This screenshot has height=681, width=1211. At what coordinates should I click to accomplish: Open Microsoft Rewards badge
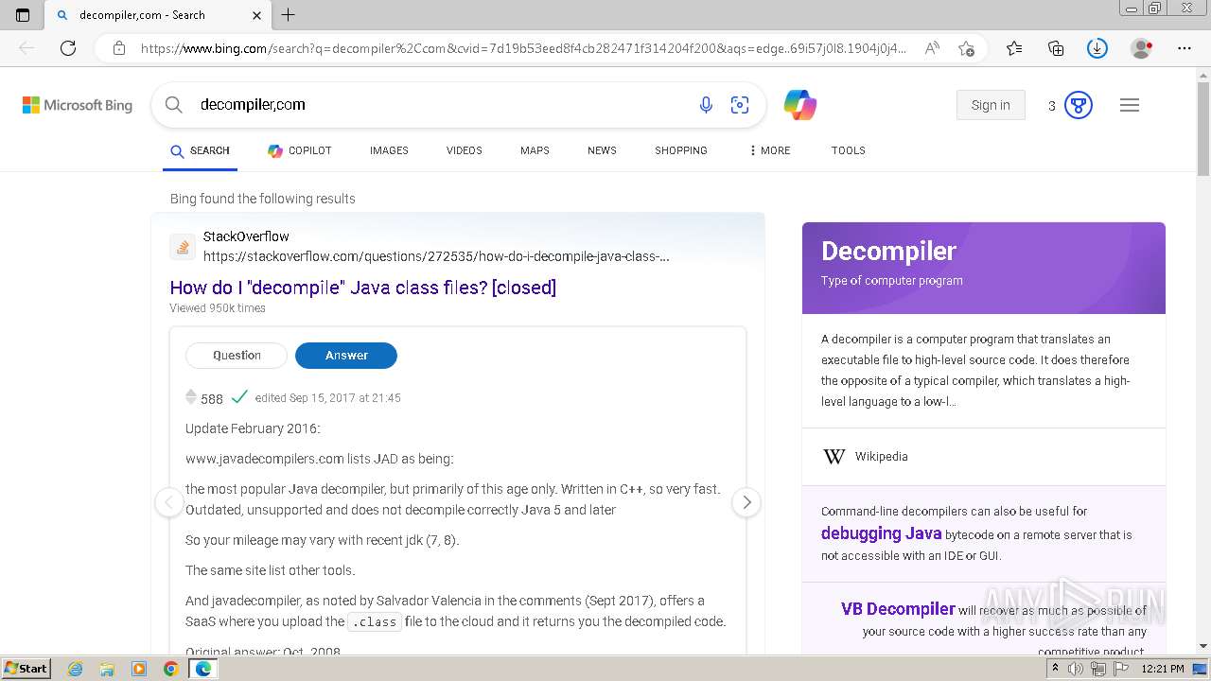coord(1079,105)
